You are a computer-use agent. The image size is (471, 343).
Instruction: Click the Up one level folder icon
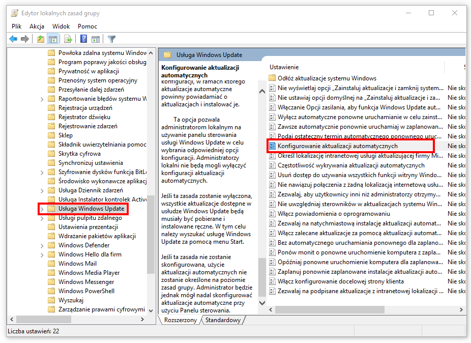[x=41, y=39]
